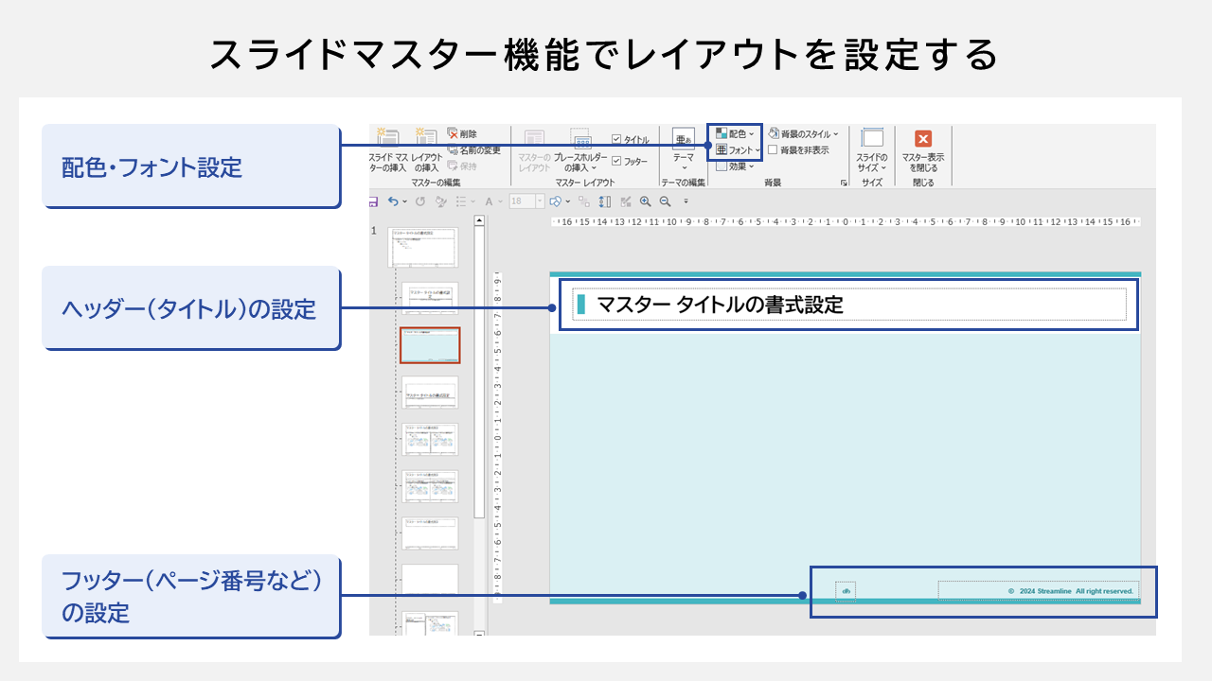Click the thumbnail pane scrollbar thumb
The image size is (1212, 681).
(479, 373)
